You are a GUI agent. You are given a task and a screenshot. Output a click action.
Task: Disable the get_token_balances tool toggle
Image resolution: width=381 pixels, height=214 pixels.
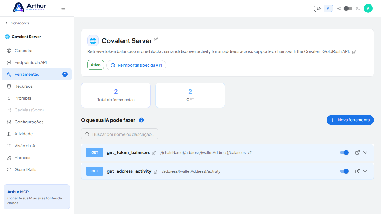click(x=344, y=152)
